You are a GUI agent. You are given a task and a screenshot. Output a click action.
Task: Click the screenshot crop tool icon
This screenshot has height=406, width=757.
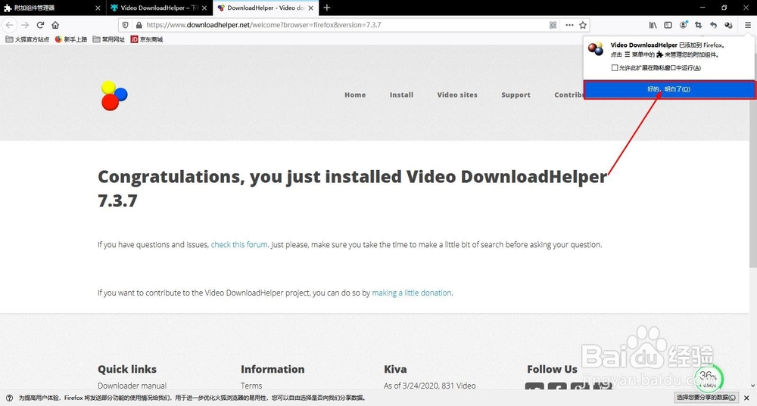click(x=698, y=25)
